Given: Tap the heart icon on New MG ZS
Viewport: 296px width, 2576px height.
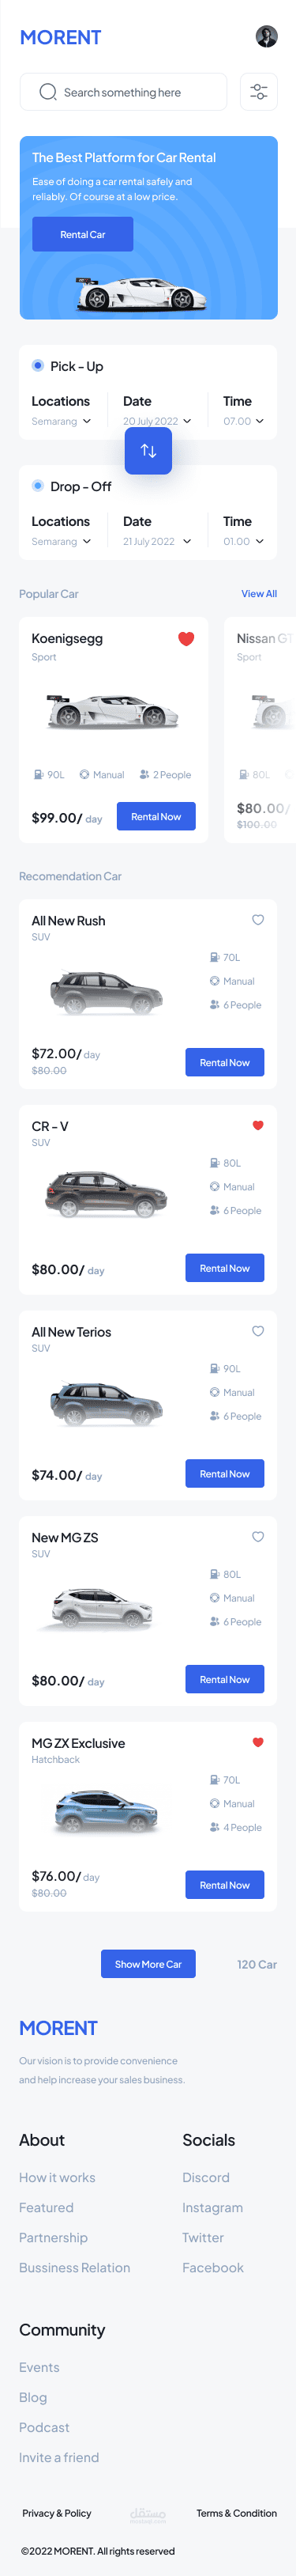Looking at the screenshot, I should [258, 1536].
